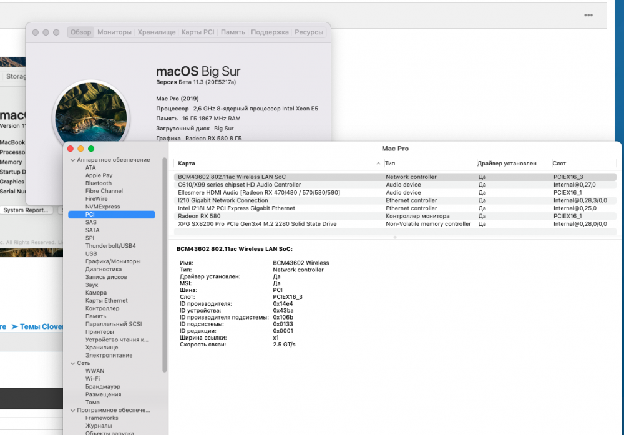Collapse the Сеть section
This screenshot has height=435, width=624.
(x=73, y=363)
